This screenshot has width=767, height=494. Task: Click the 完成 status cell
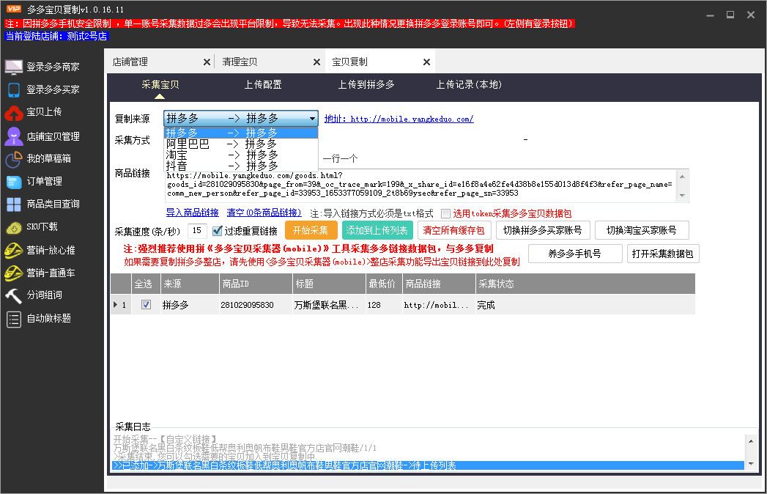point(585,305)
